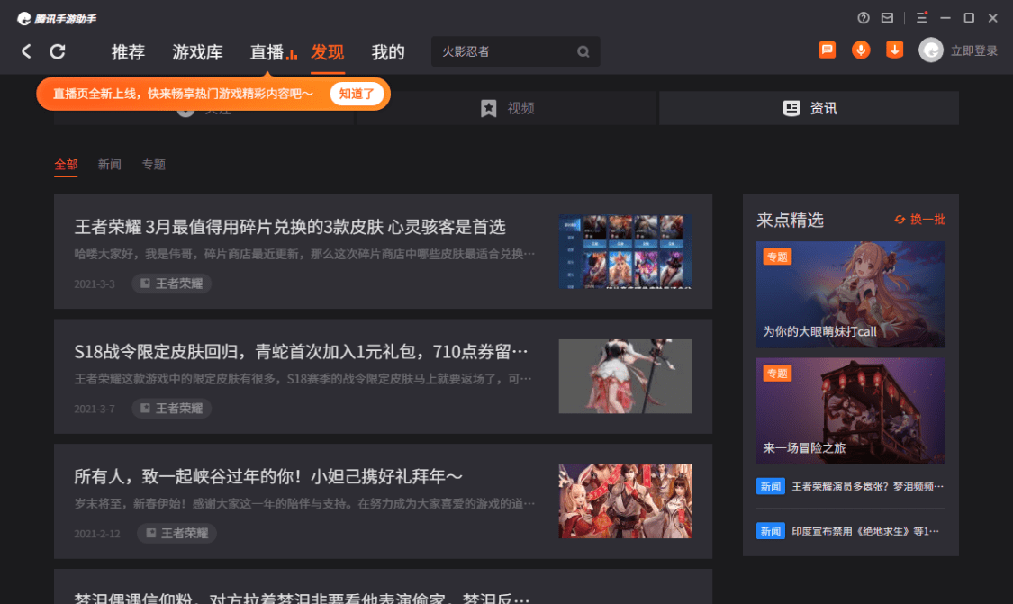Refresh the page with reload icon
Viewport: 1013px width, 604px height.
point(58,51)
